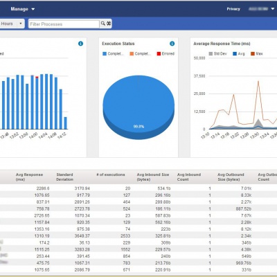Open info icon on Execution Status panel

tap(172, 44)
